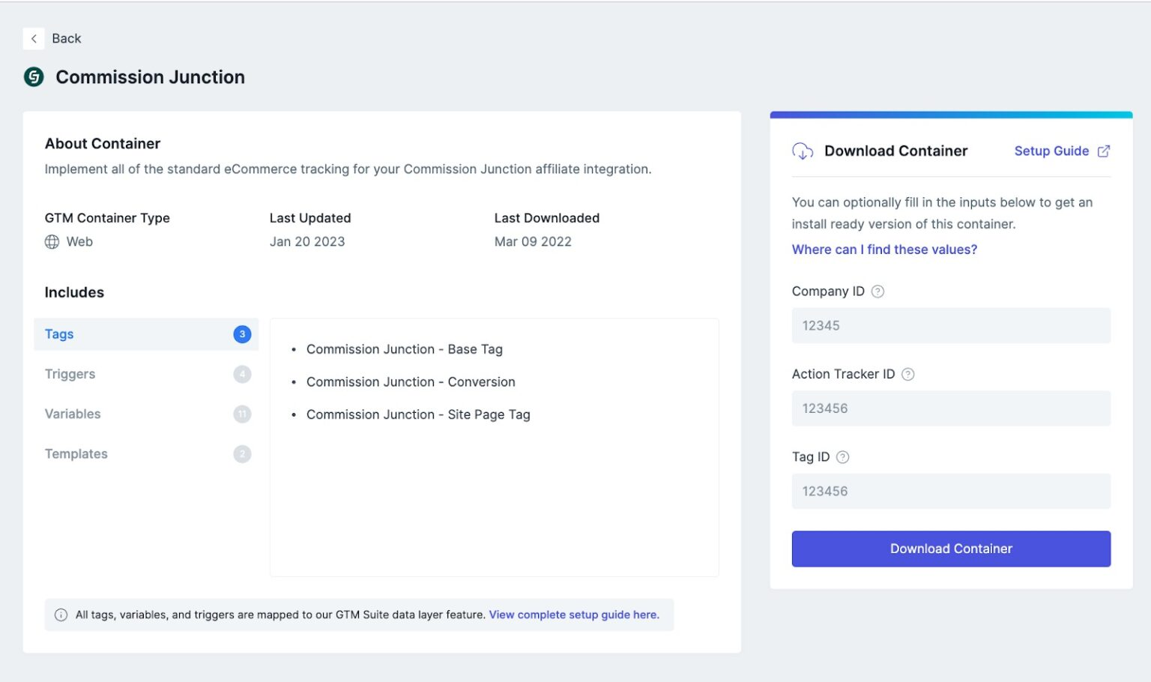
Task: Select the Tags tab
Action: pos(146,334)
